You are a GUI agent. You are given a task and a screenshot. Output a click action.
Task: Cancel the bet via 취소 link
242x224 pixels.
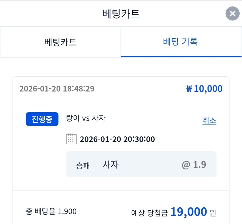209,121
